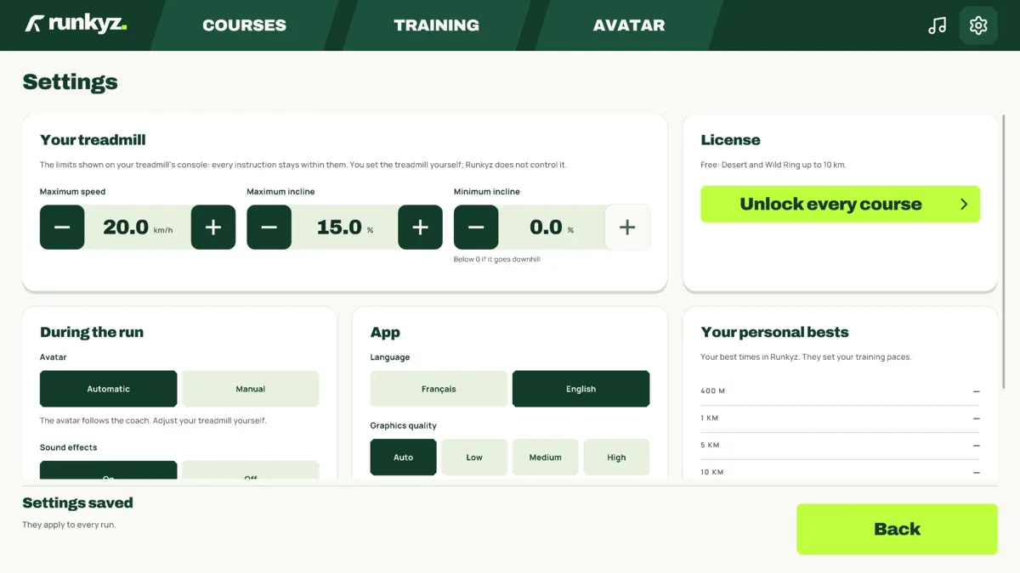The height and width of the screenshot is (573, 1020).
Task: Click the 20.0 km/h maximum speed value
Action: coord(138,228)
